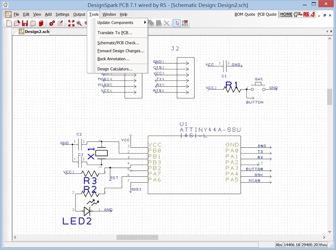Open the Help menu
This screenshot has width=336, height=250.
123,14
